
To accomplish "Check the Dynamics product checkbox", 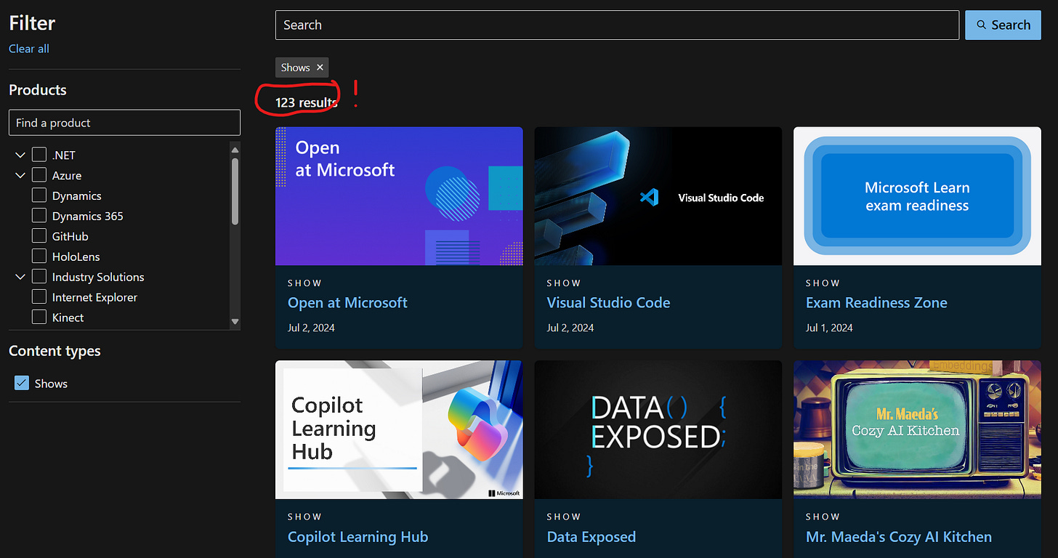I will tap(39, 195).
